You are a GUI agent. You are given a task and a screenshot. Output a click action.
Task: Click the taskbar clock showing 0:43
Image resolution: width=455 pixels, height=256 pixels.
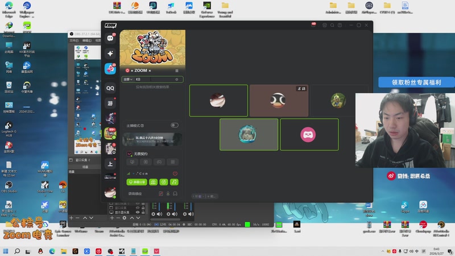coord(436,251)
